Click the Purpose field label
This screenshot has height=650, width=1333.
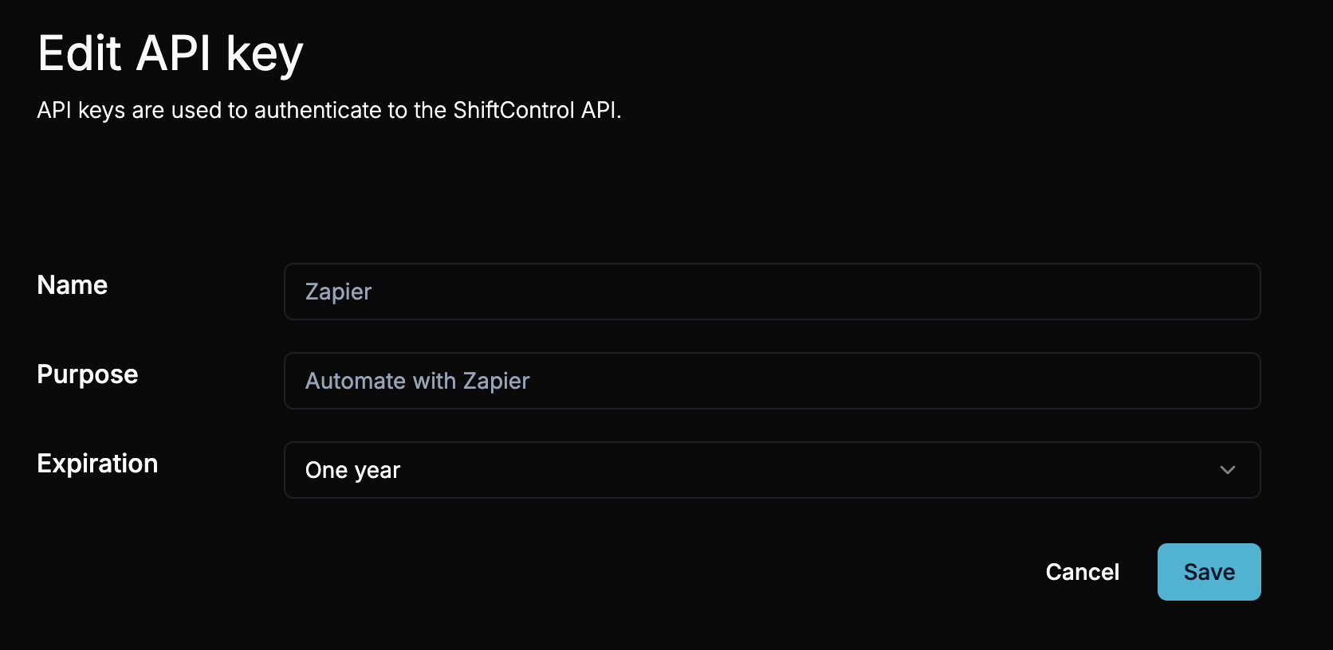click(88, 374)
